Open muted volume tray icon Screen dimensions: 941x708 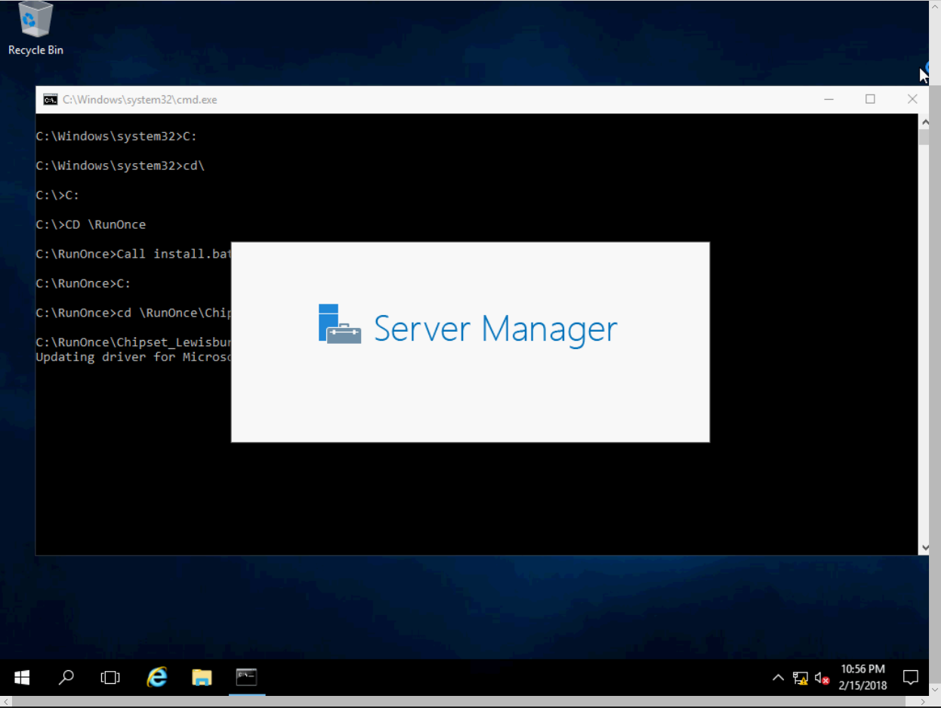(822, 678)
